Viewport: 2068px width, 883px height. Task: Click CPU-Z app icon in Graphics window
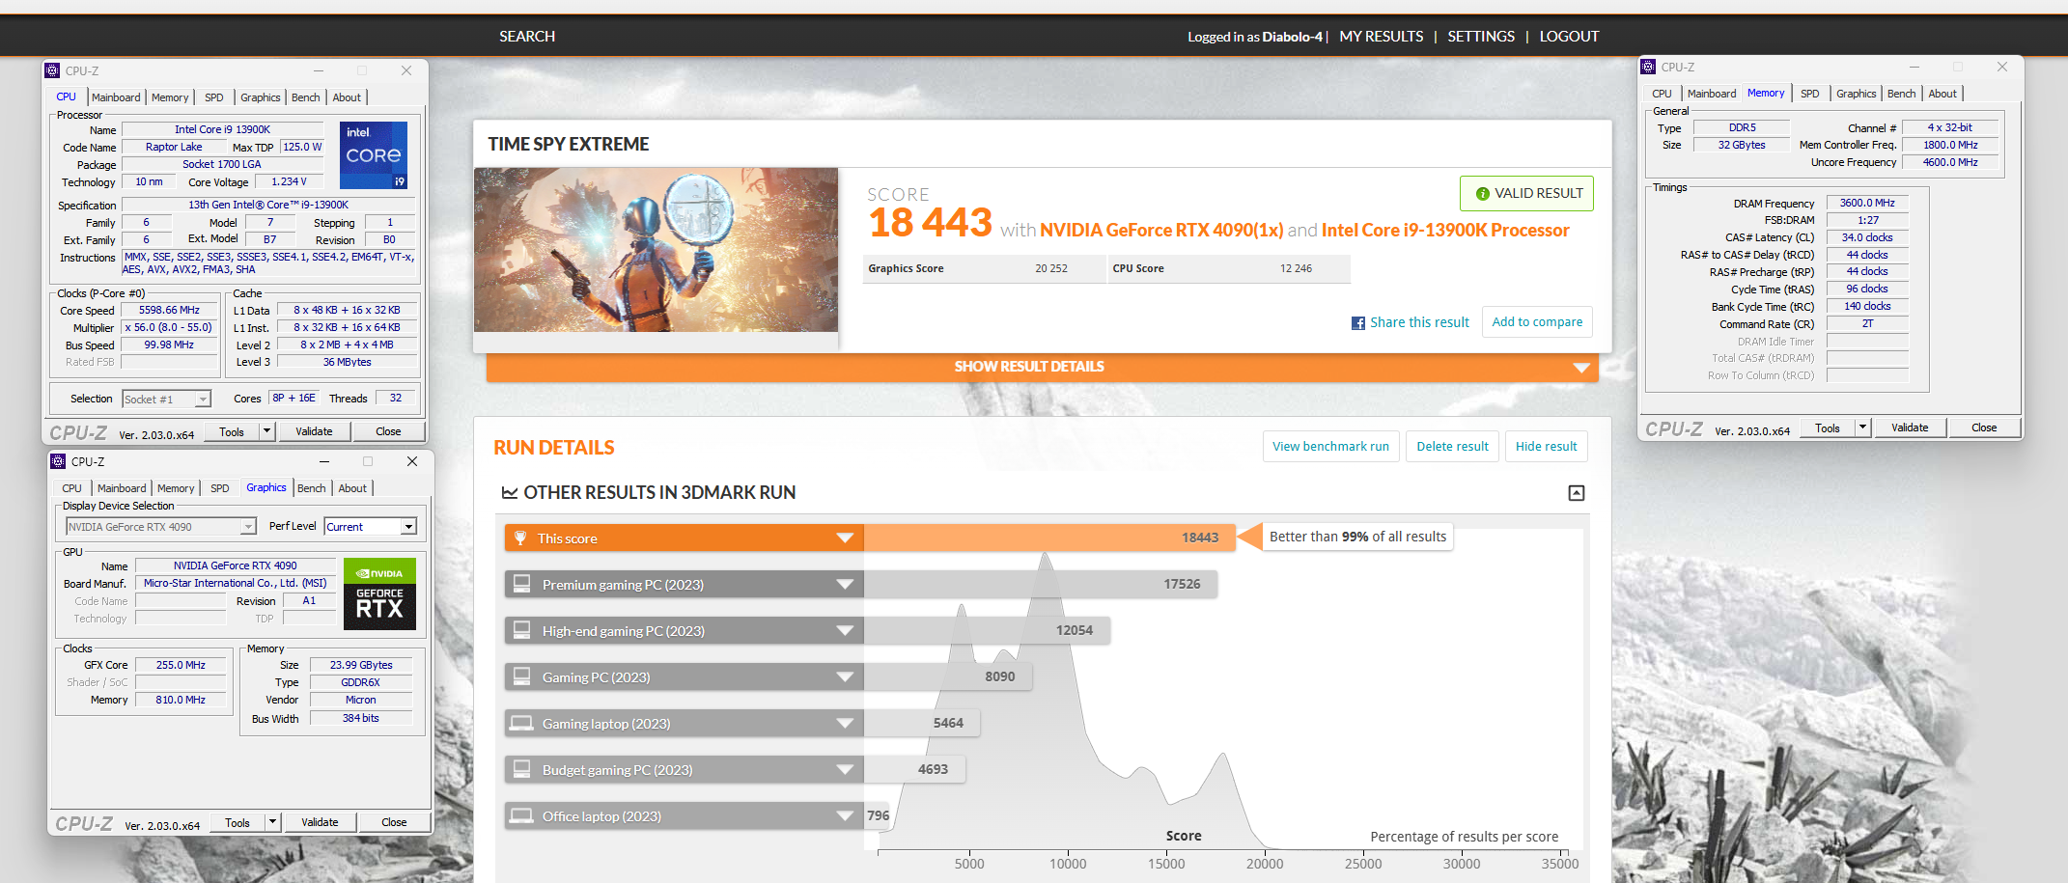pos(58,461)
